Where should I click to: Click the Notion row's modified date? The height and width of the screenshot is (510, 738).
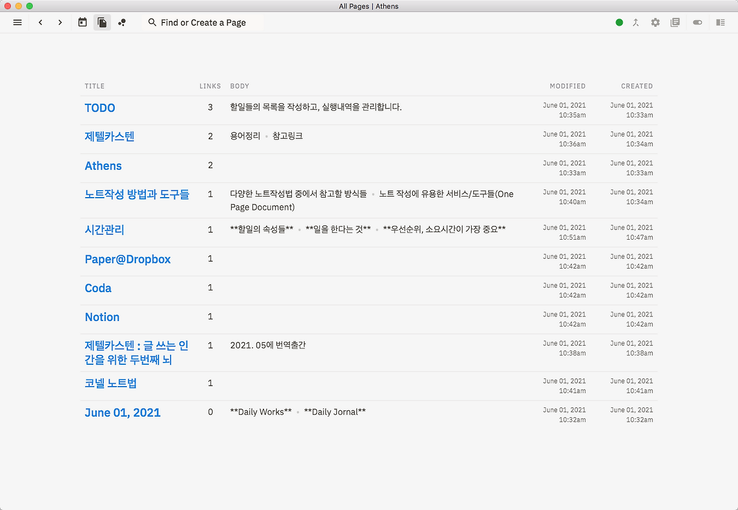[564, 314]
